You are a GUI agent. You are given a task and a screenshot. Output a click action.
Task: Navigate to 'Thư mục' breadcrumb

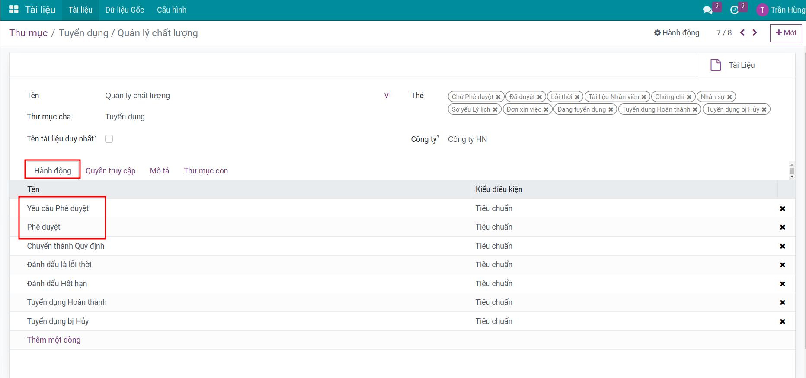point(29,33)
